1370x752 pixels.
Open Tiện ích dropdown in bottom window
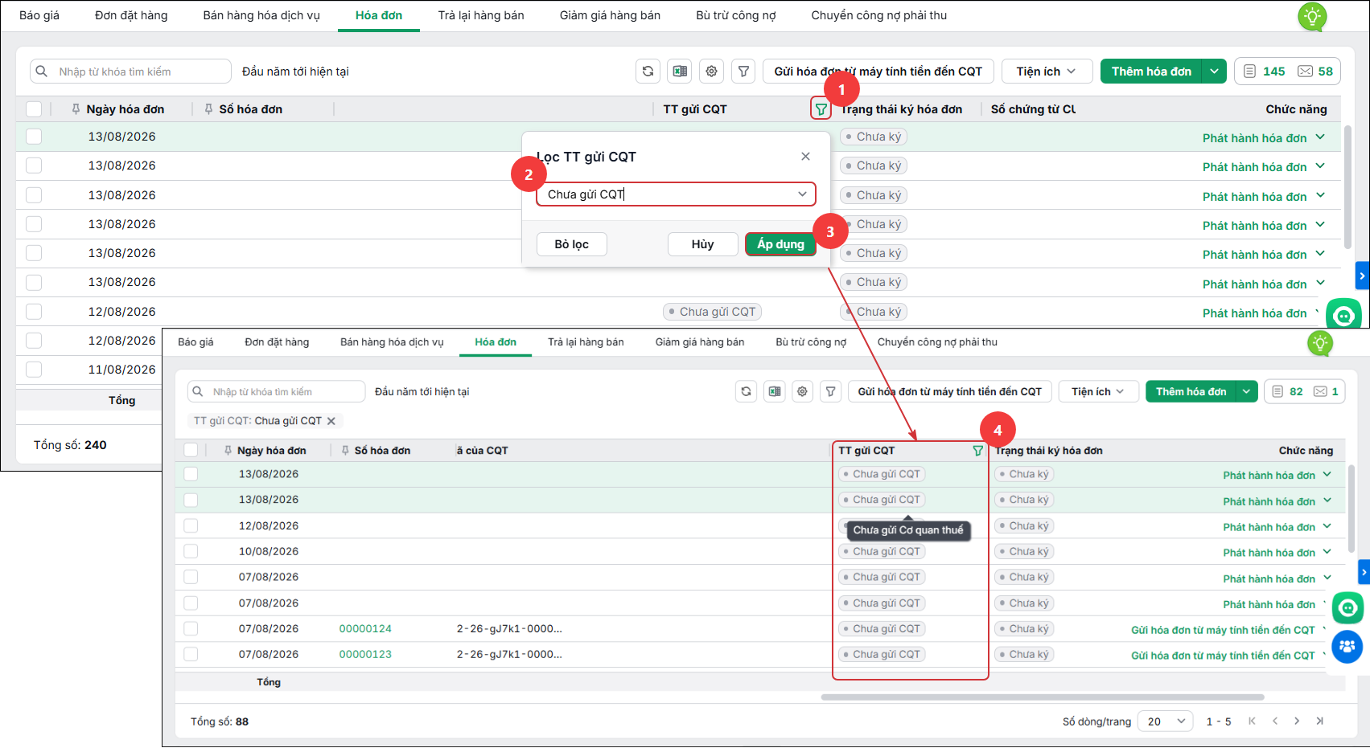click(1098, 391)
